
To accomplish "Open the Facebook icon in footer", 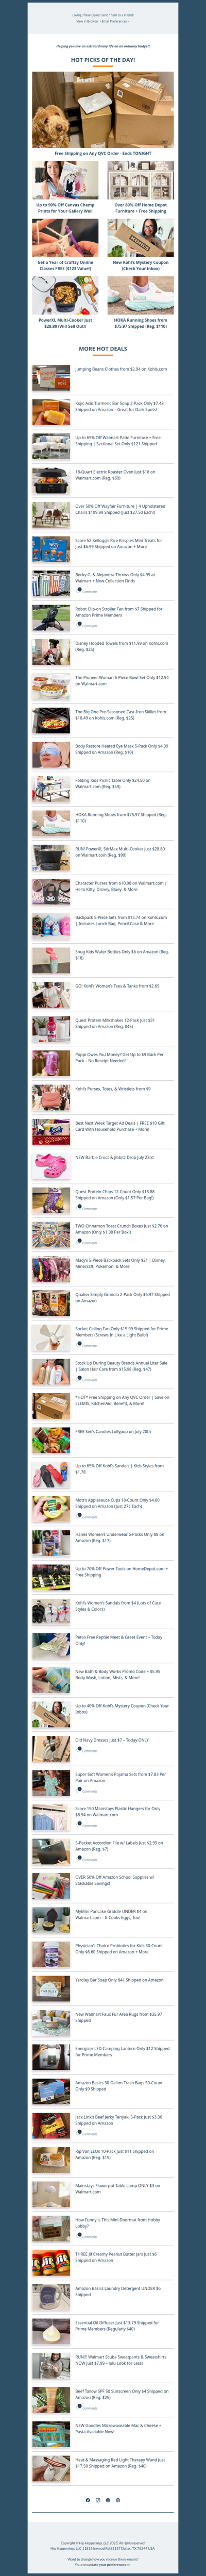I will pos(88,2500).
